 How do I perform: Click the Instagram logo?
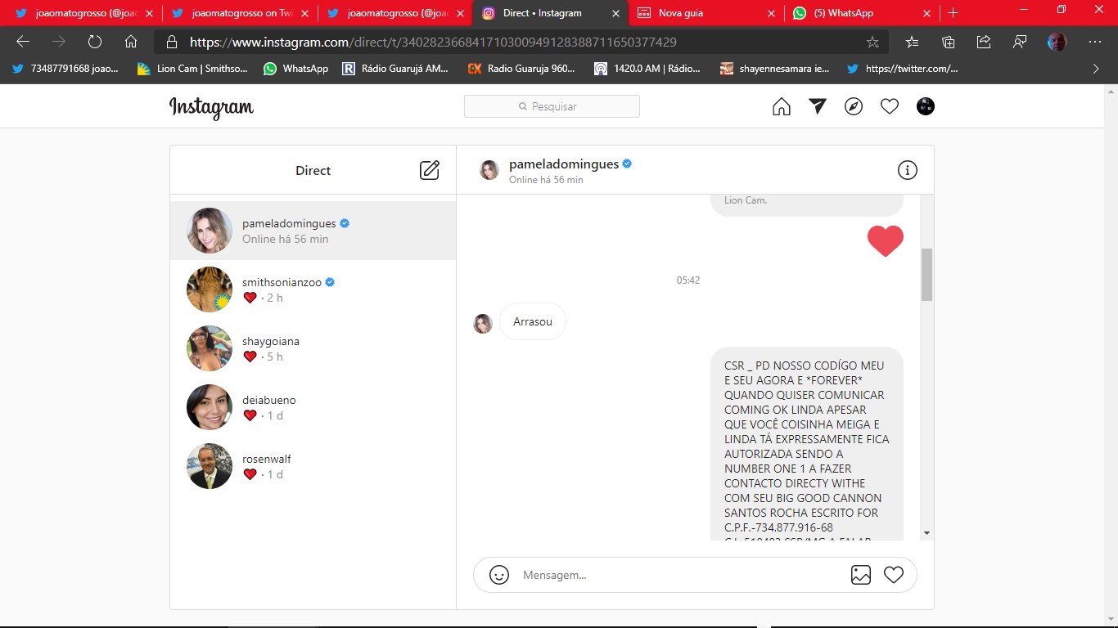coord(211,107)
